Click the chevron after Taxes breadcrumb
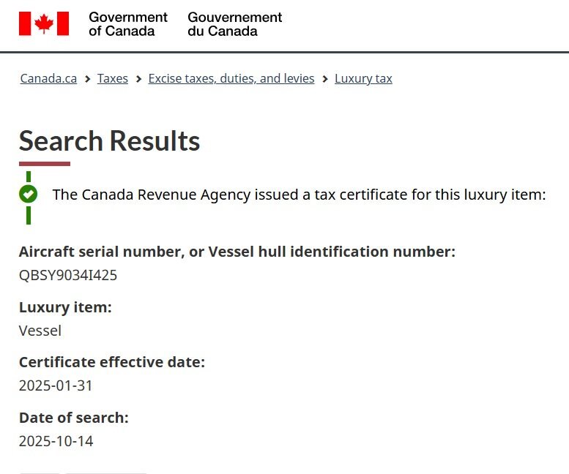569x474 pixels. (x=138, y=79)
